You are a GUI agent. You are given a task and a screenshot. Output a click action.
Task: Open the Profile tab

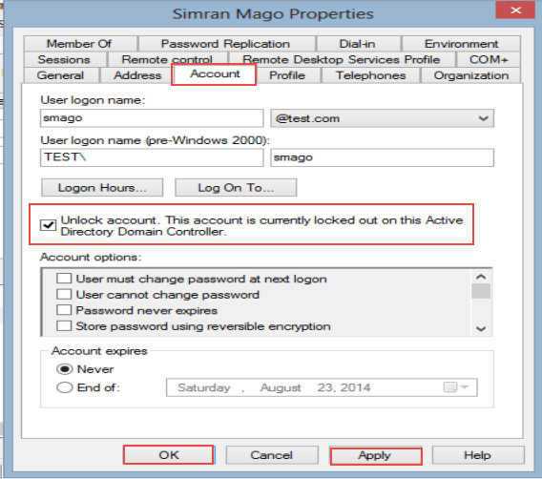pyautogui.click(x=287, y=75)
